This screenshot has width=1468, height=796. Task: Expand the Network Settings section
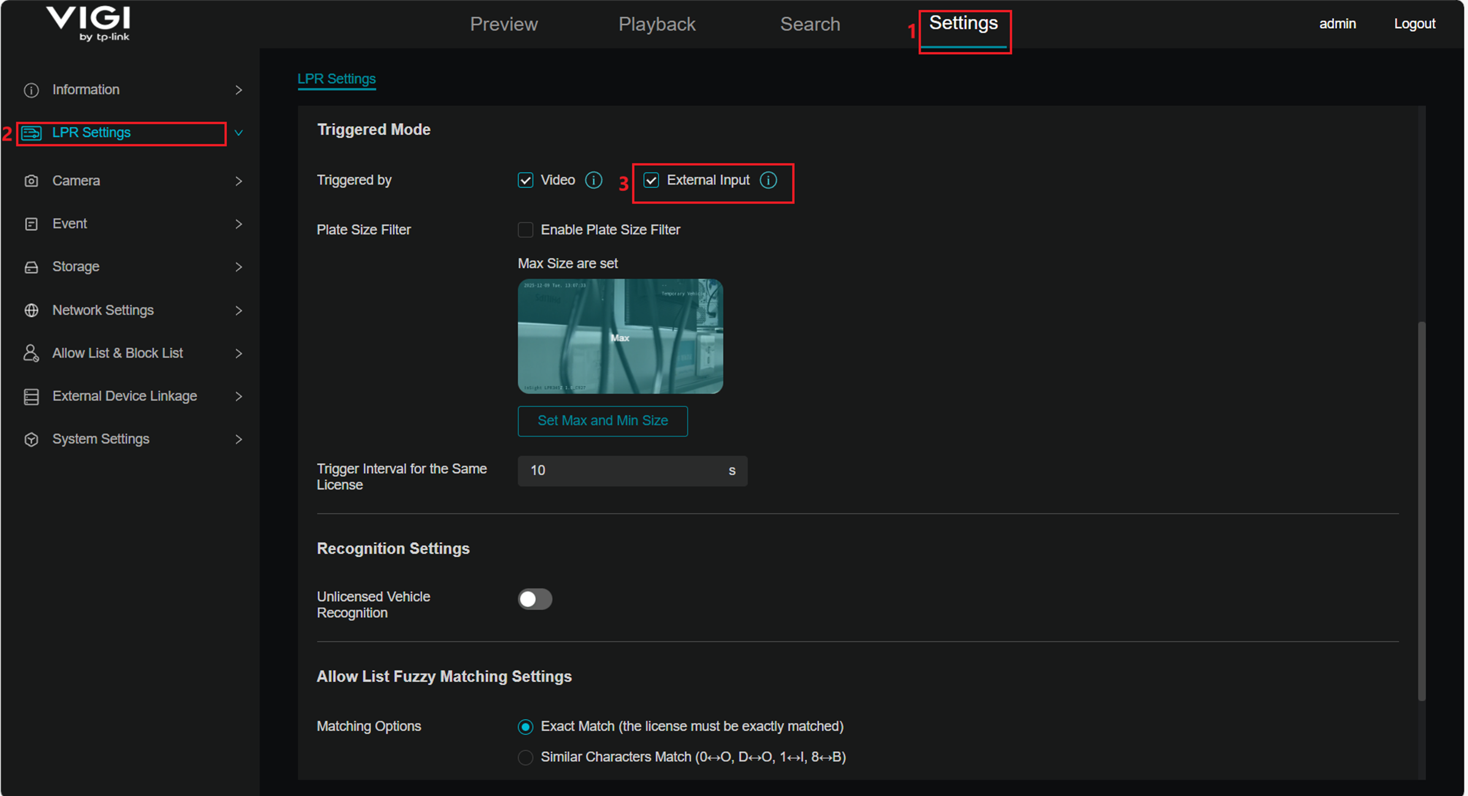click(238, 310)
